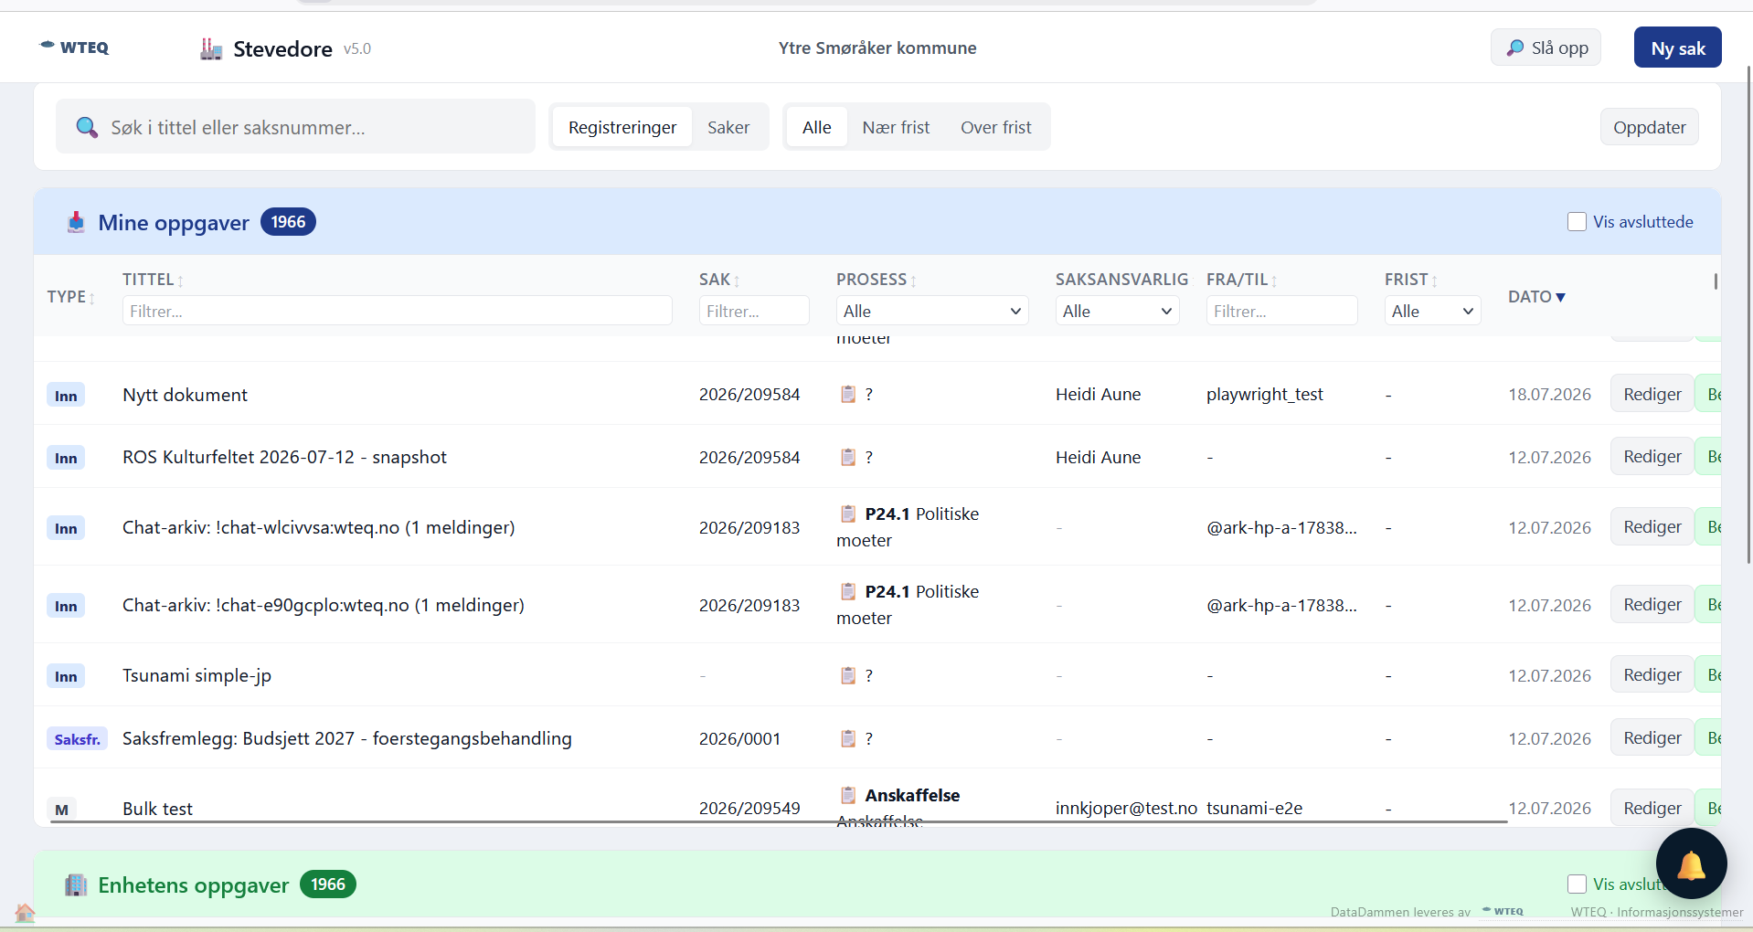Click the clipboard icon in ROS Kulturfeltet row
The width and height of the screenshot is (1753, 932).
pos(848,457)
